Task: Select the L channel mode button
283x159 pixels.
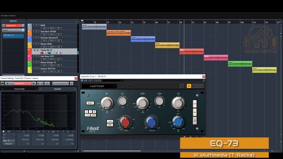Action: (87, 112)
